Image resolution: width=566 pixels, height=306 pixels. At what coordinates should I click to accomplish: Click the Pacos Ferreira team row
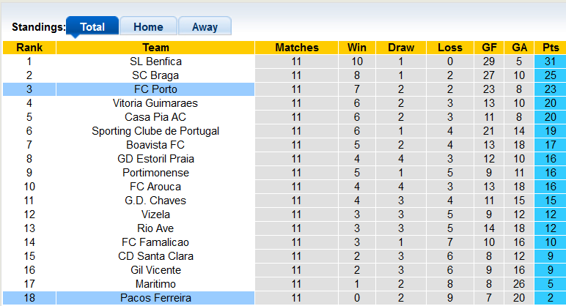click(155, 298)
